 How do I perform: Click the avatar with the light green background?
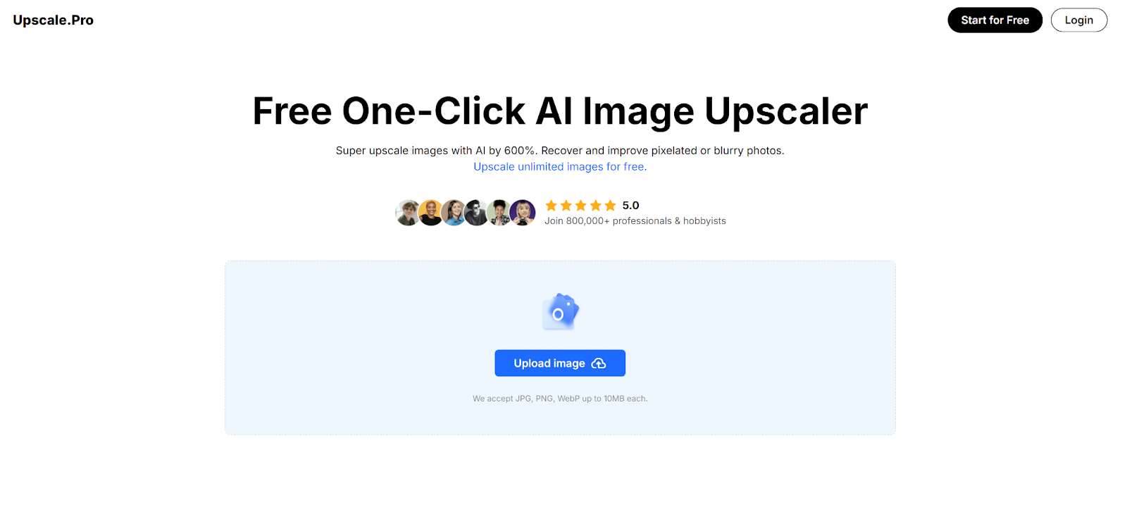point(499,213)
